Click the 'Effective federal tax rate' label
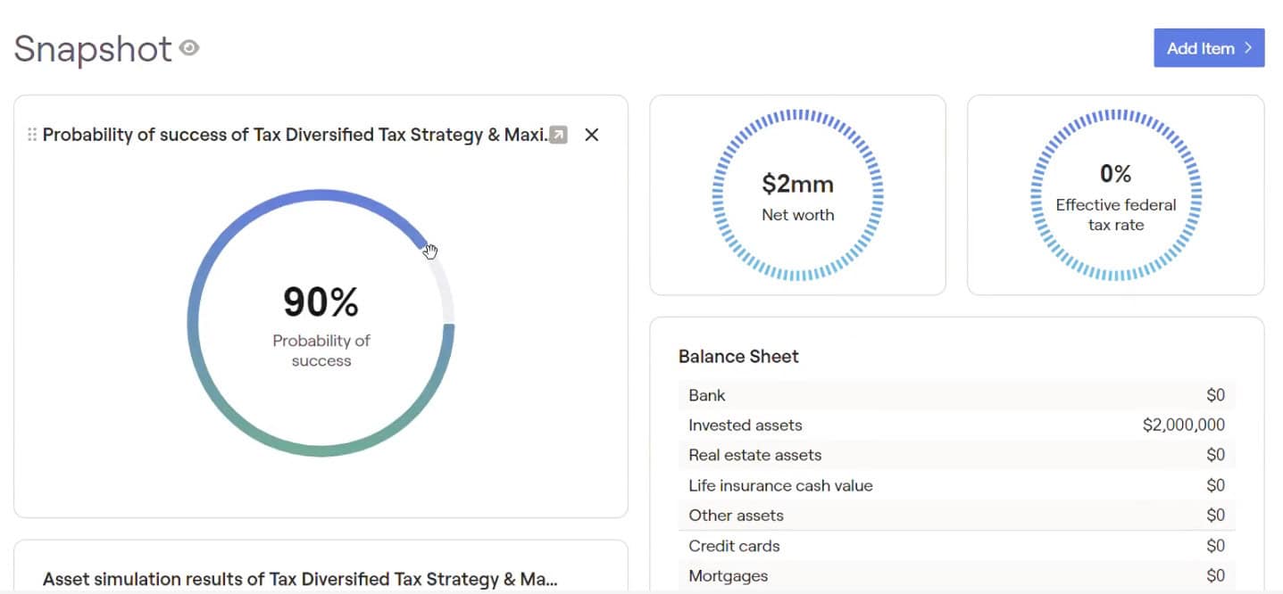Screen dimensions: 1283x594 1116,215
